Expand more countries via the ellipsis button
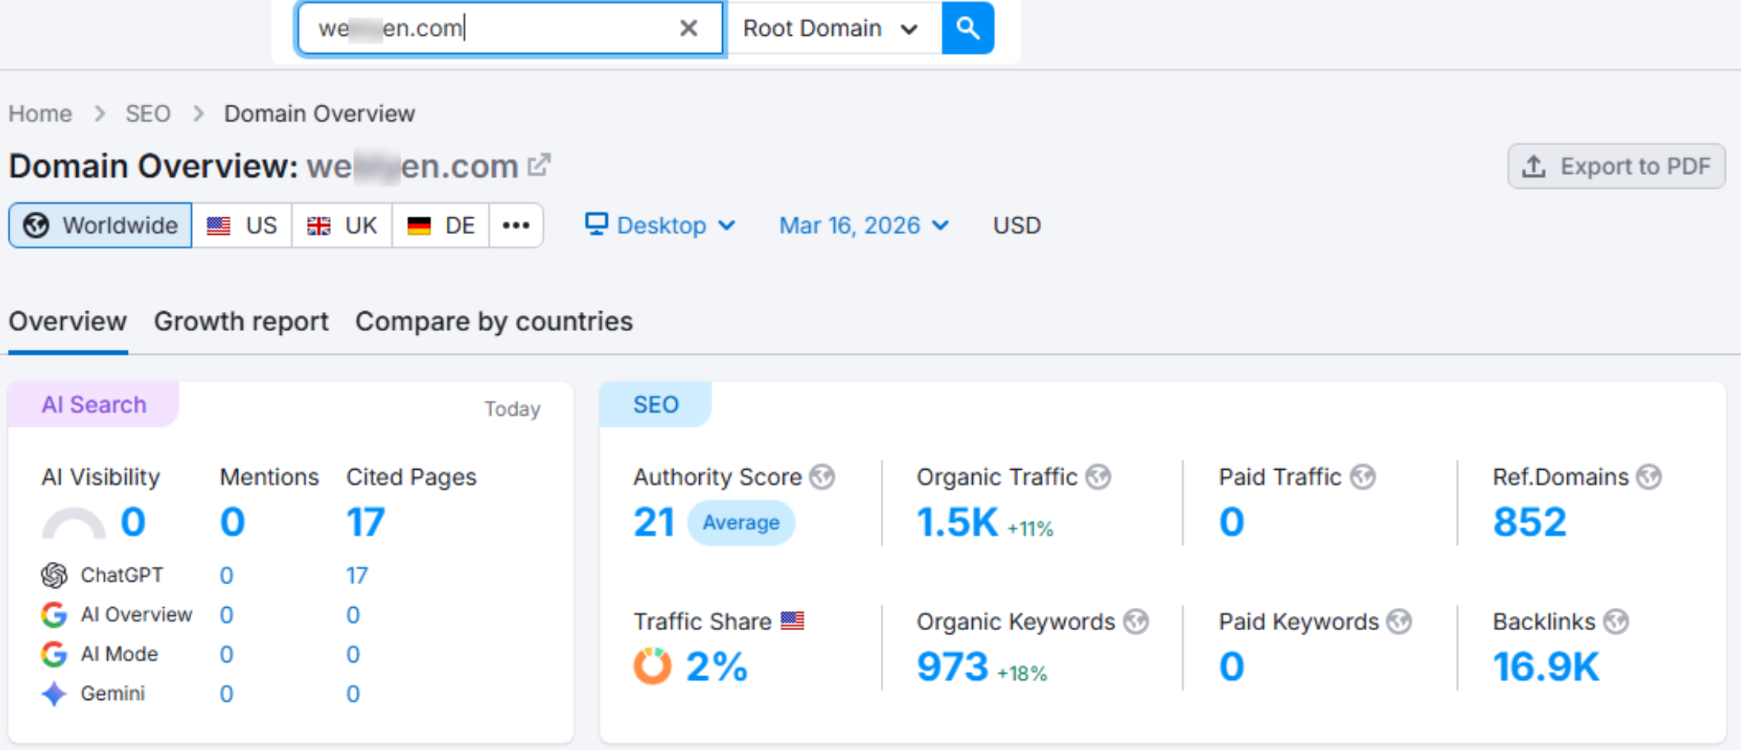 516,225
